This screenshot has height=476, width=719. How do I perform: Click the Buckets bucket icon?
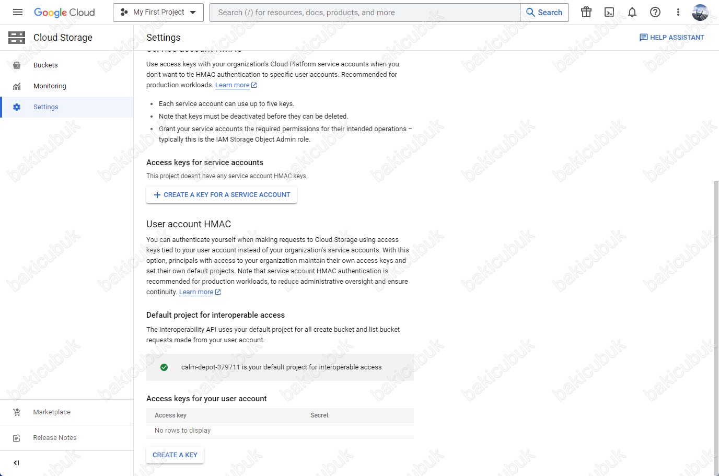point(17,65)
